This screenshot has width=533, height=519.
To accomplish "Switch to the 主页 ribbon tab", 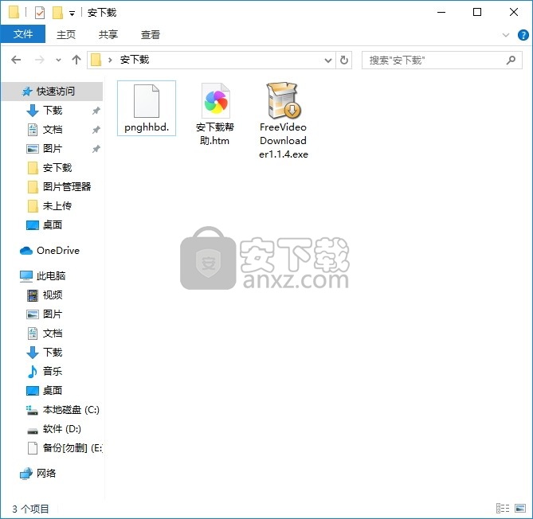I will coord(65,34).
